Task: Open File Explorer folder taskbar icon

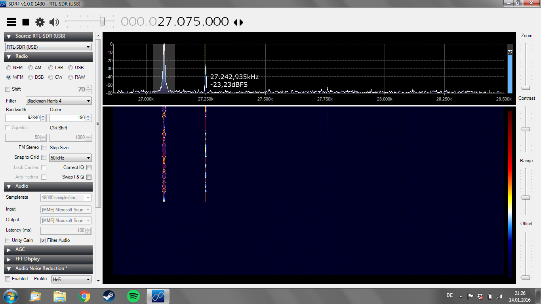Action: [60, 296]
